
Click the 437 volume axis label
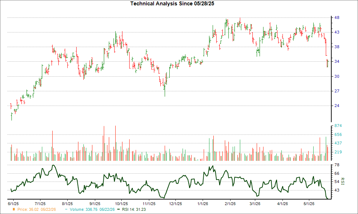338,143
